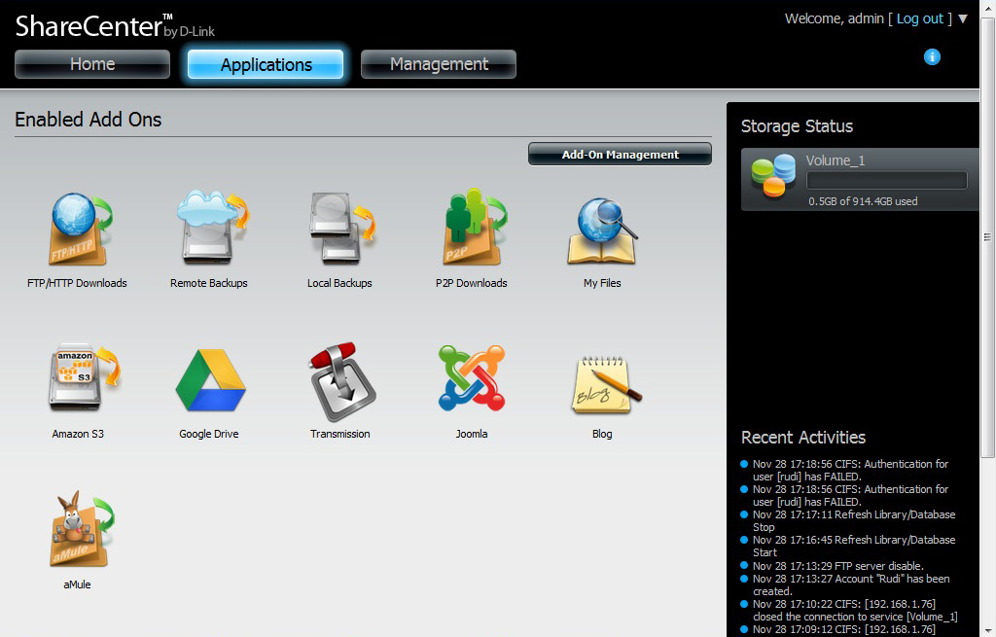Click the "Transmission" label text

339,434
